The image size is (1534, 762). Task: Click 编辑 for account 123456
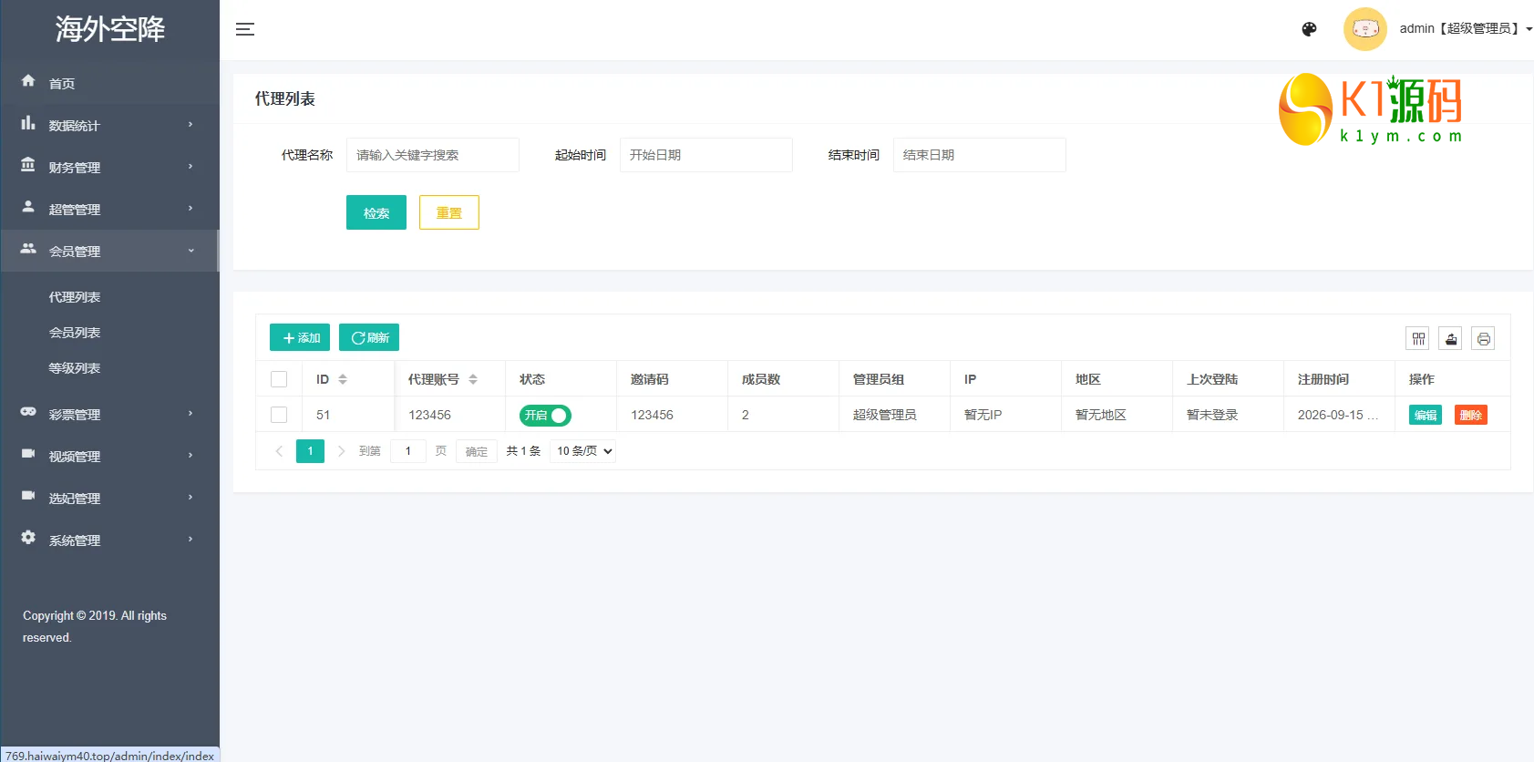click(1426, 415)
